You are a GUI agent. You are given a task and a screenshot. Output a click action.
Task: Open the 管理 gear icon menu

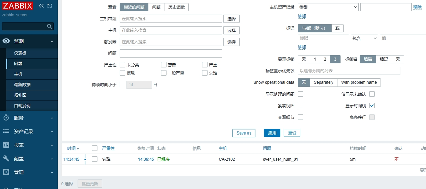click(6, 172)
